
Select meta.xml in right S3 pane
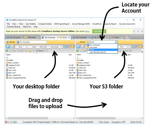pos(81,68)
